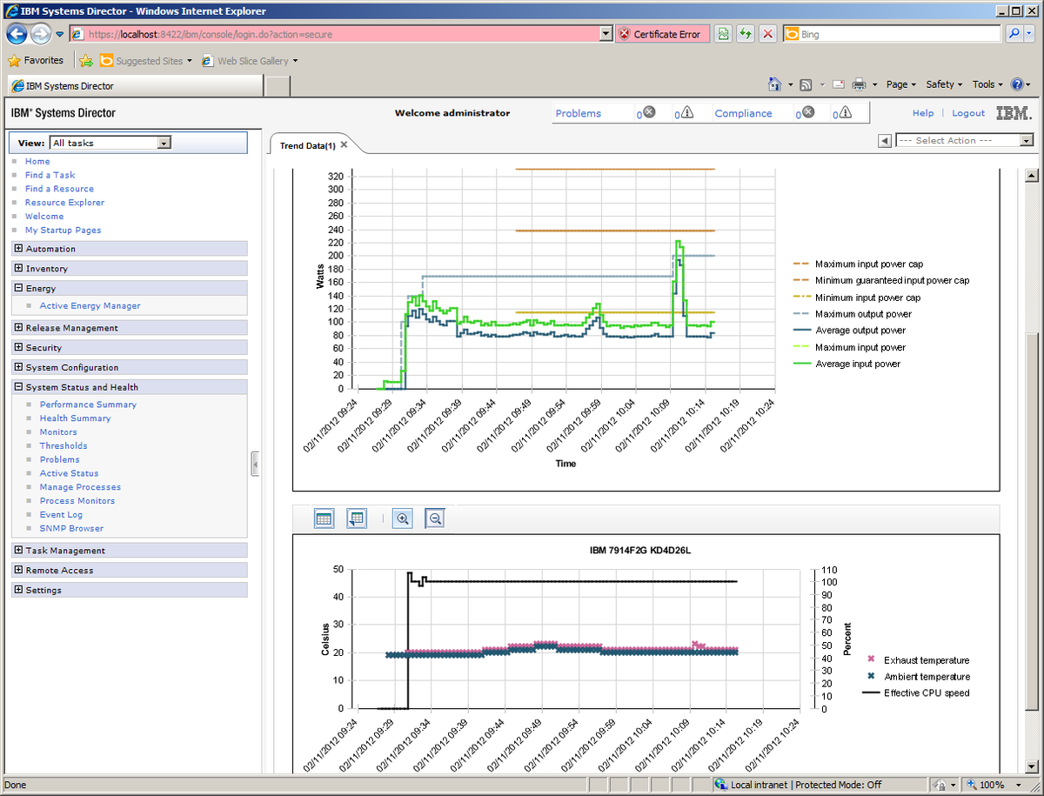
Task: Click the Logout link
Action: click(x=968, y=113)
